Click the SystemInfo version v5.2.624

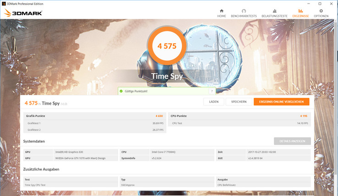(x=182, y=158)
